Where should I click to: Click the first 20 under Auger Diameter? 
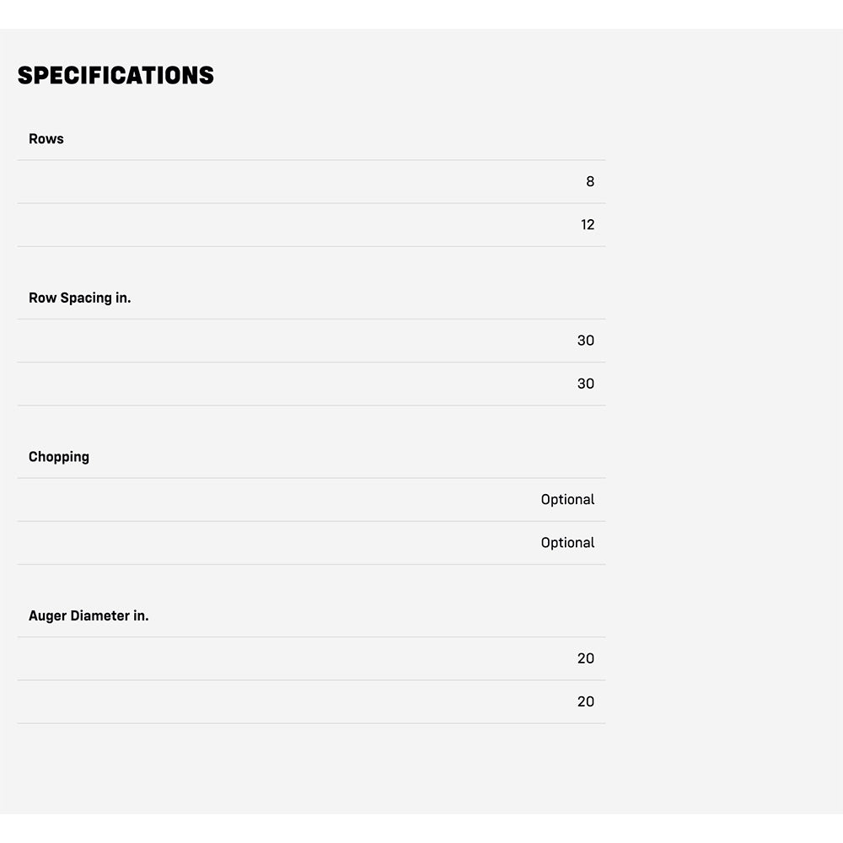pos(586,658)
